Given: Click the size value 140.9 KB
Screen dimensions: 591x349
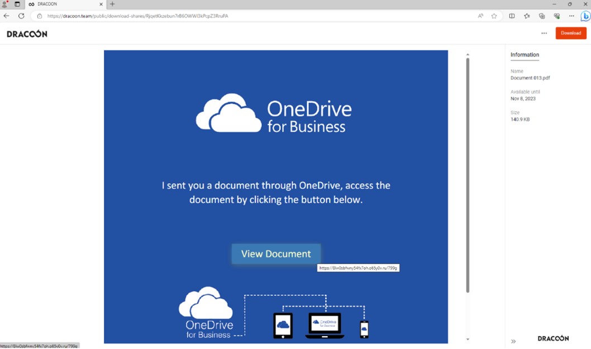Looking at the screenshot, I should click(x=519, y=119).
